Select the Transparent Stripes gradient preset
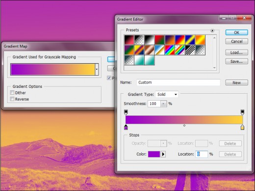Viewport: 255px width, 191px height. 190,50
